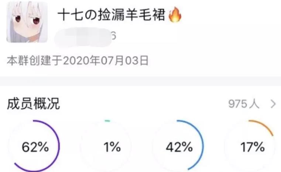Click the 62% percentage label
Image resolution: width=281 pixels, height=172 pixels.
35,147
